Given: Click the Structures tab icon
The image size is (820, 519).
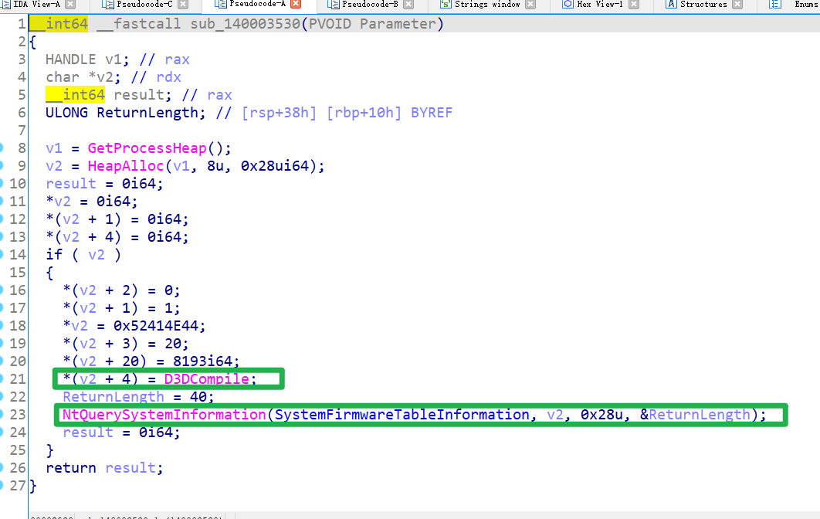Looking at the screenshot, I should click(671, 4).
